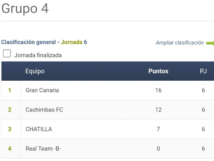Screen dimensions: 214x161
Task: Tick the Jornada finalizada checkbox
Action: pyautogui.click(x=7, y=54)
